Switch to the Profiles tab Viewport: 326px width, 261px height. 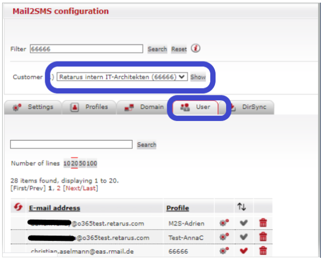pos(89,107)
